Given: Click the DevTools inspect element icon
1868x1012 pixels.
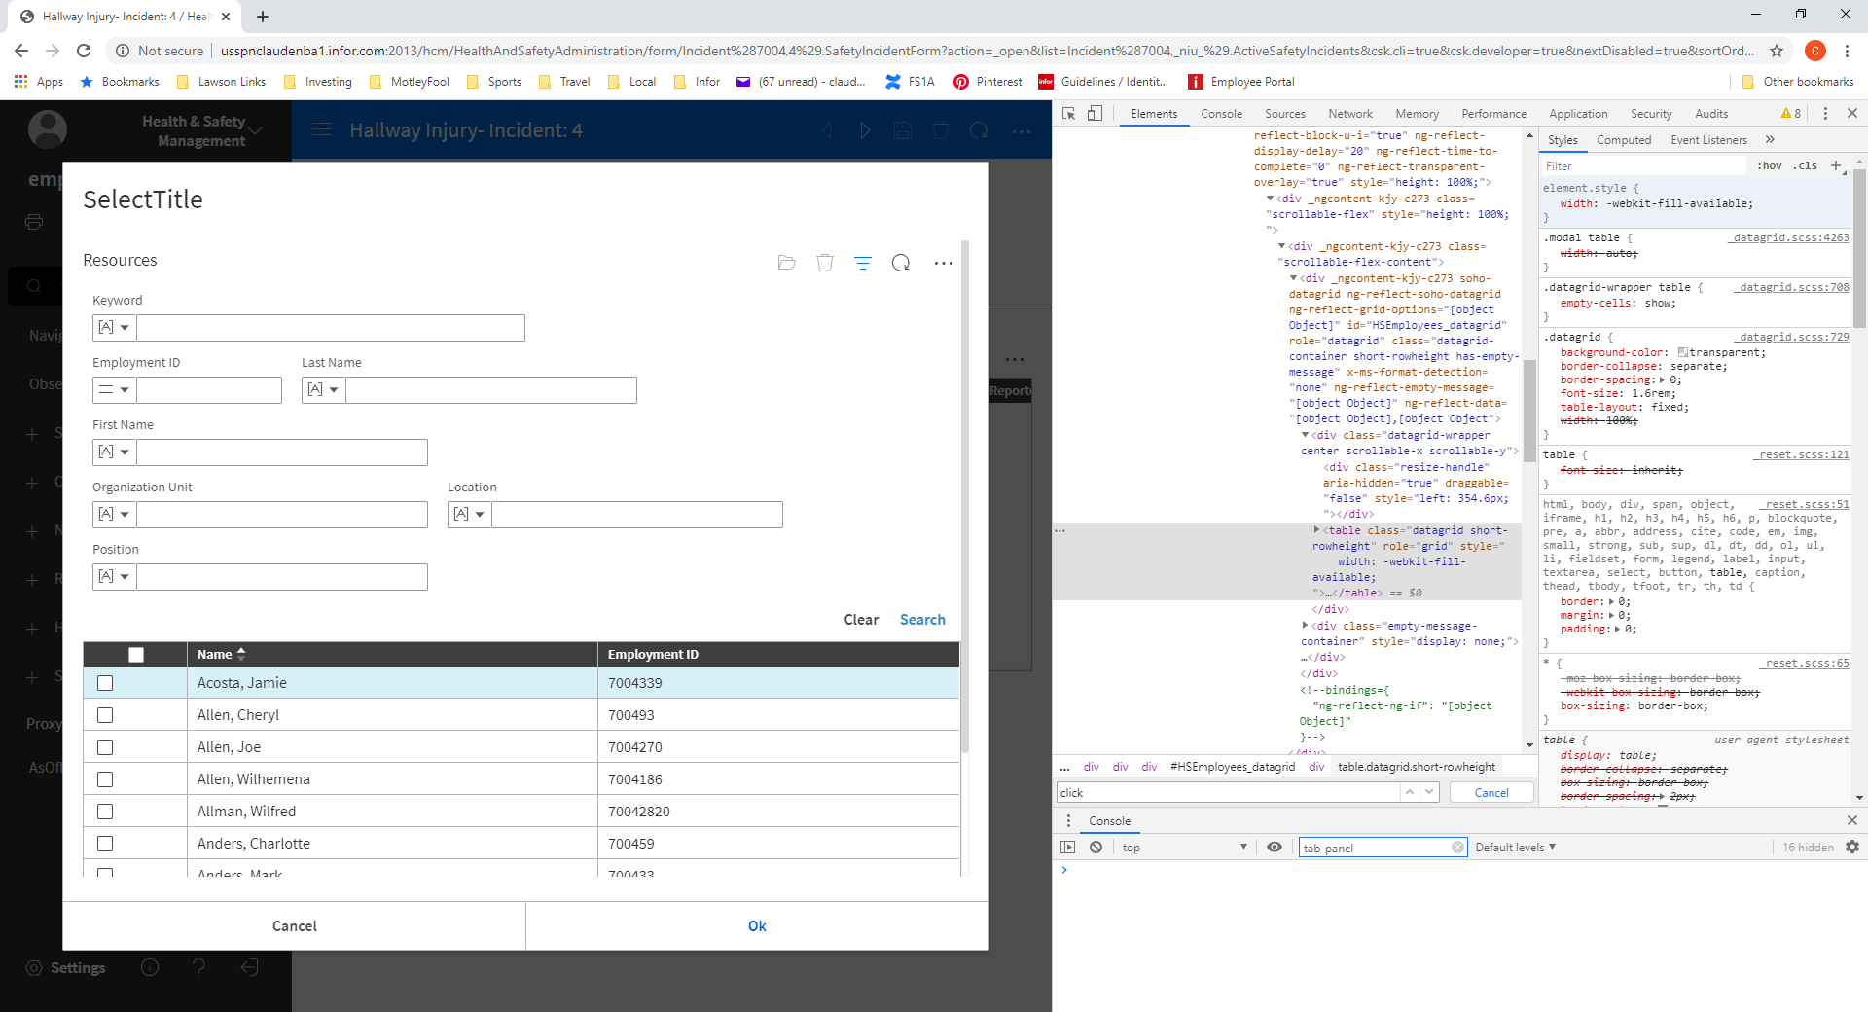Looking at the screenshot, I should tap(1069, 114).
